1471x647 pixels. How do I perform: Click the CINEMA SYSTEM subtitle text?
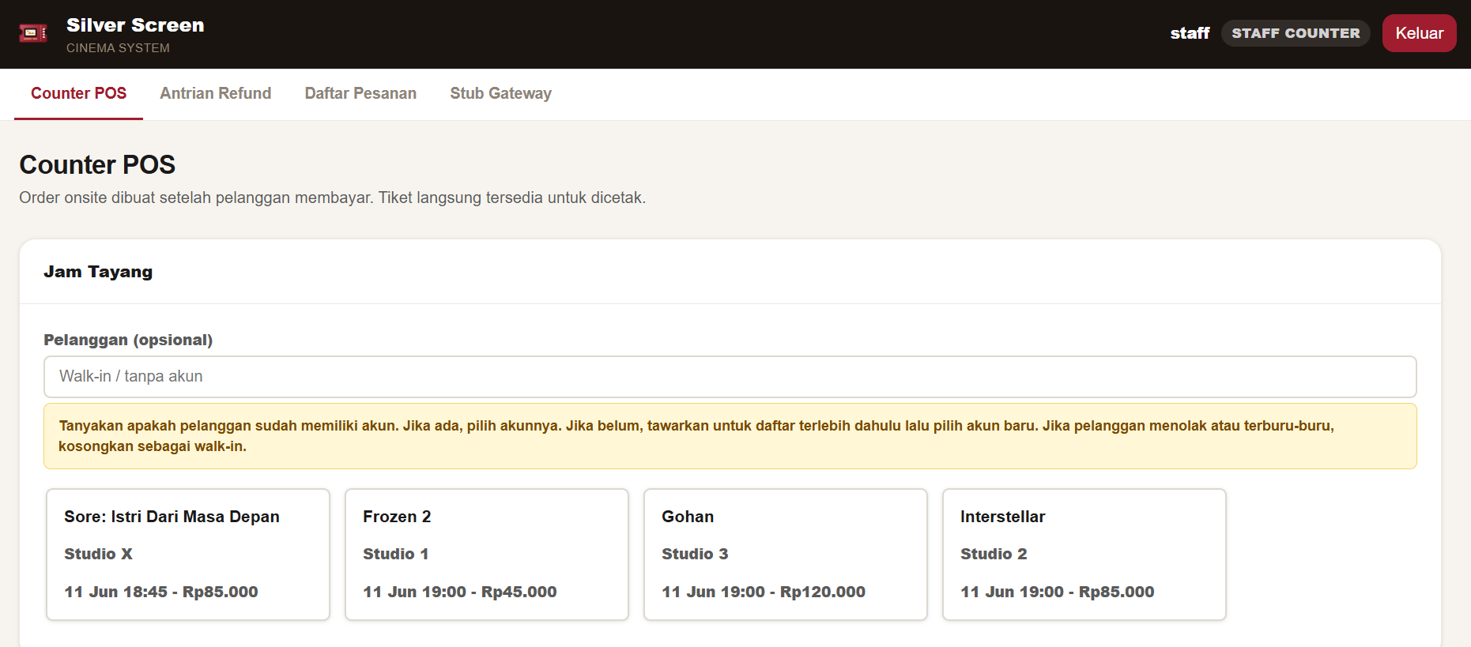coord(118,48)
